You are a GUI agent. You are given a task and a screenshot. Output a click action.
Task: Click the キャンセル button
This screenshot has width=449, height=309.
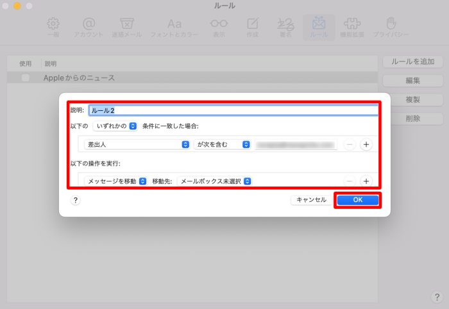click(x=311, y=200)
